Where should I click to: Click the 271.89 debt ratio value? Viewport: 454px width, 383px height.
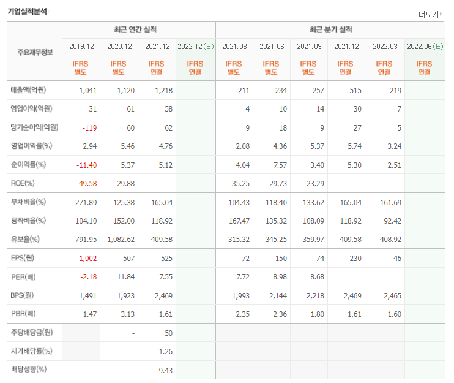click(86, 203)
